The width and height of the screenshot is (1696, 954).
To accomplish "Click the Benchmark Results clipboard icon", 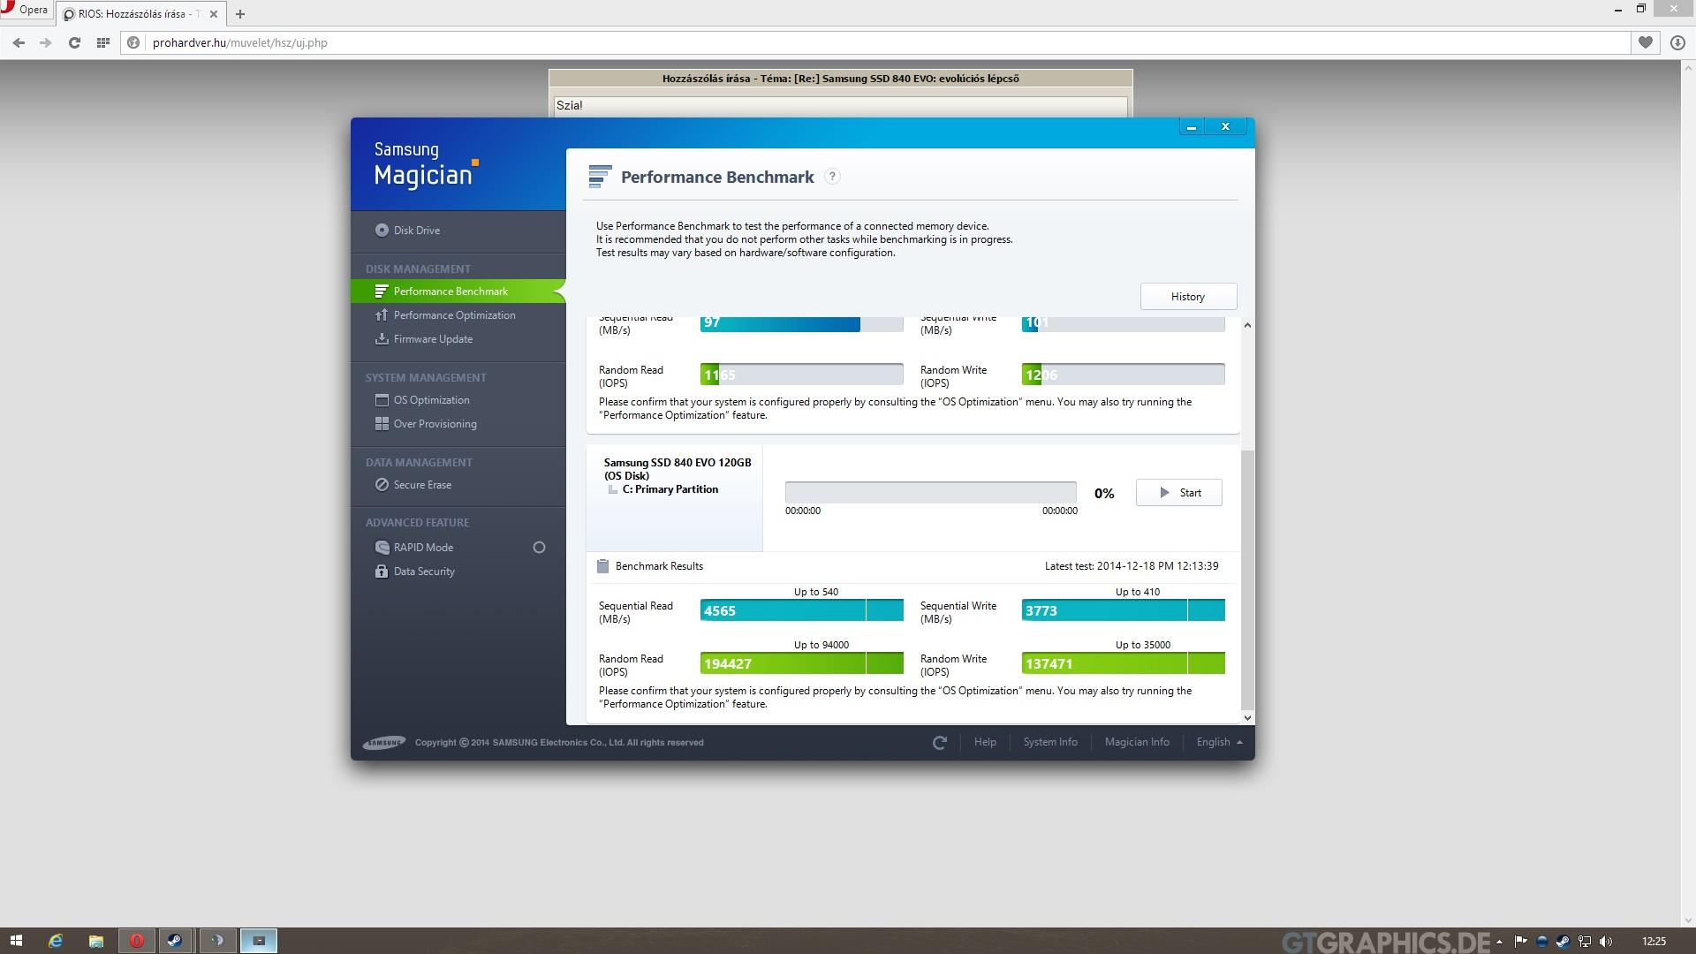I will coord(602,565).
